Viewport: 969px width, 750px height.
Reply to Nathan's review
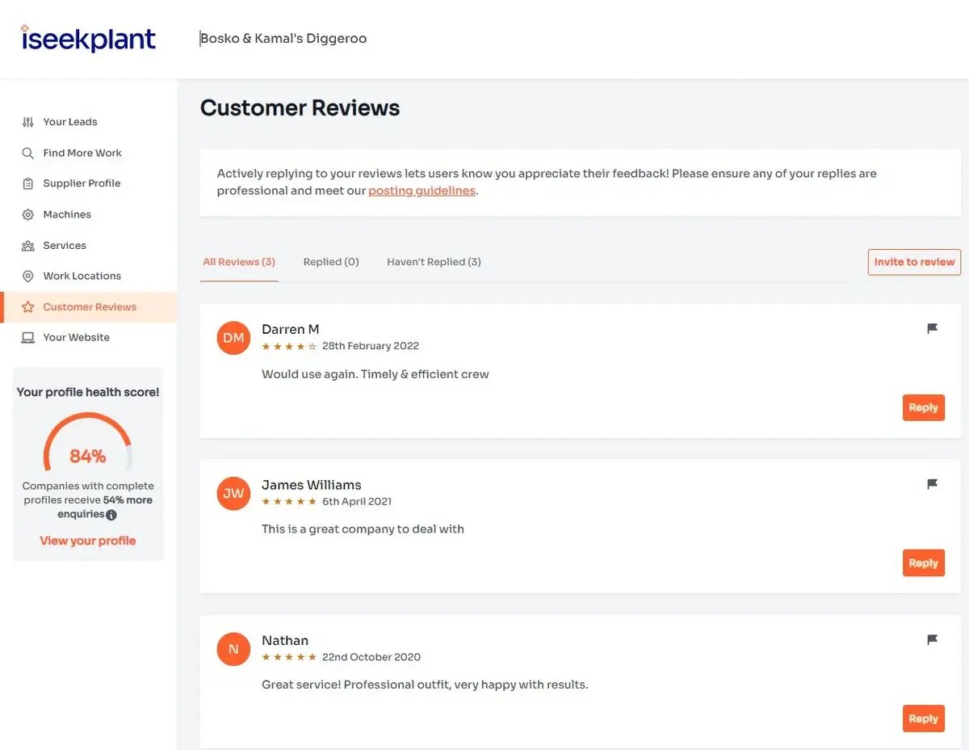pos(923,718)
